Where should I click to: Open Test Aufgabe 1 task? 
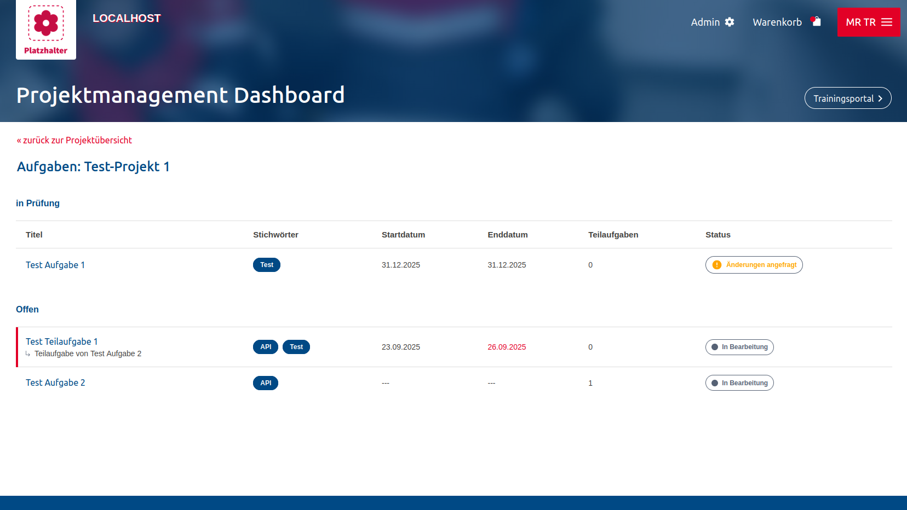pyautogui.click(x=55, y=265)
